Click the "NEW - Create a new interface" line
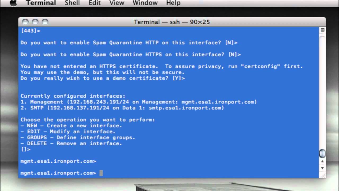Screen dimensions: 339x191 pos(71,126)
